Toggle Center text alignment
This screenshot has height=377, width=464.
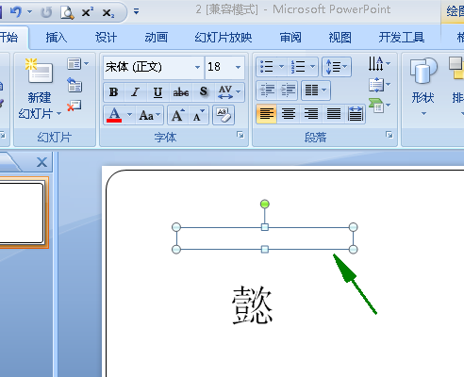[289, 114]
